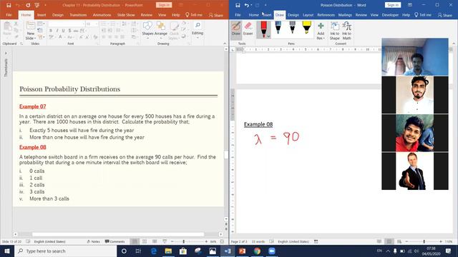Open PowerPoint font size combo box
Image resolution: width=458 pixels, height=257 pixels.
92,24
